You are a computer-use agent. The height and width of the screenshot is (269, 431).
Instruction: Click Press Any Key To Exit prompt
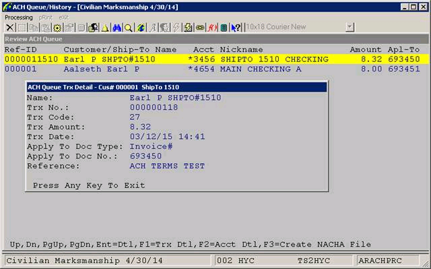point(89,185)
